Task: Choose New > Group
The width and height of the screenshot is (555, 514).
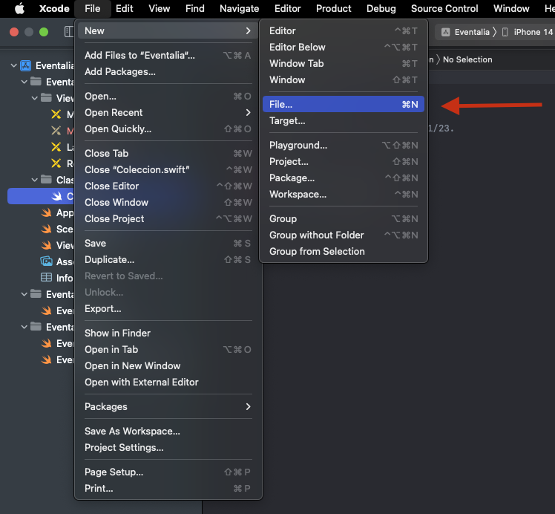Action: 344,218
